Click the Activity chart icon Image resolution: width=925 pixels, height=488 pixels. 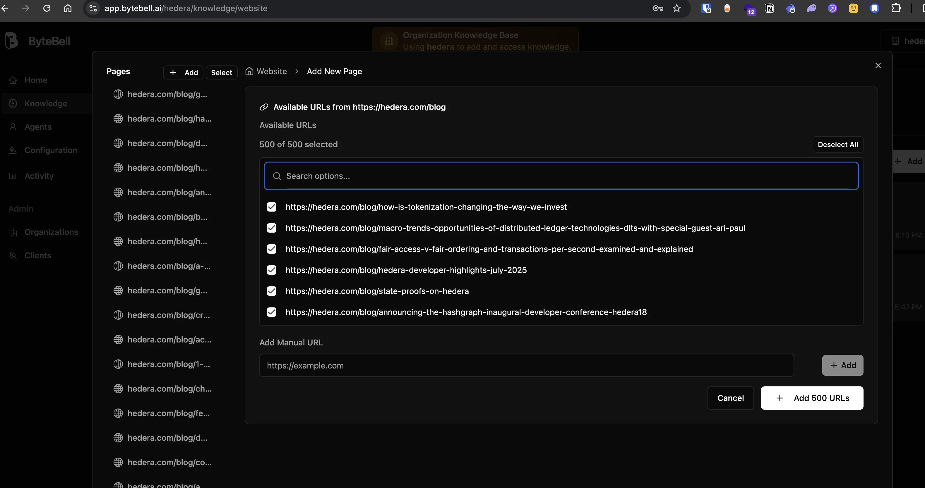pyautogui.click(x=13, y=176)
